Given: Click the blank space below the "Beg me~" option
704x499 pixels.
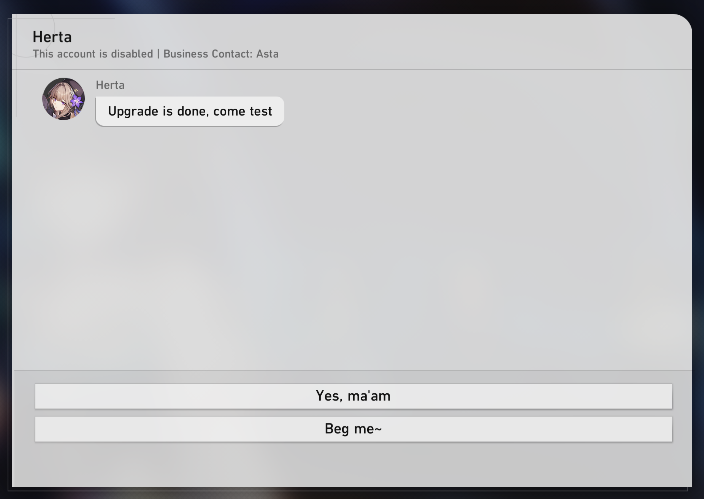Looking at the screenshot, I should pos(354,464).
